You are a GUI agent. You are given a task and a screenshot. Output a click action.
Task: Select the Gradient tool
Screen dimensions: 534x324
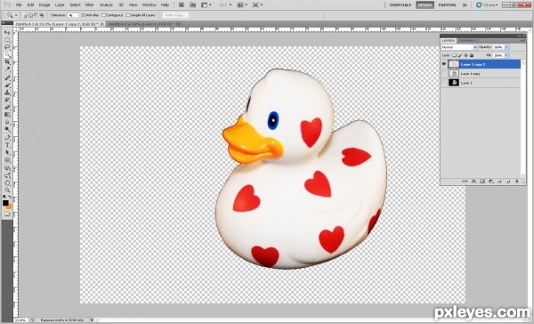tap(7, 115)
